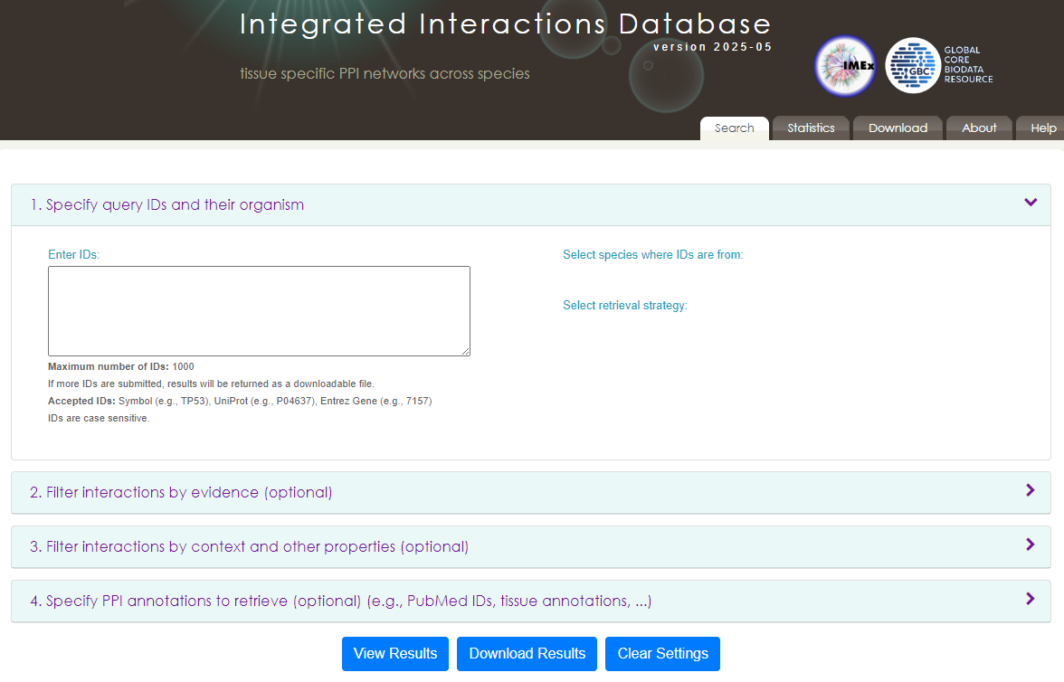The height and width of the screenshot is (682, 1064).
Task: Select the Search tab
Action: click(734, 128)
